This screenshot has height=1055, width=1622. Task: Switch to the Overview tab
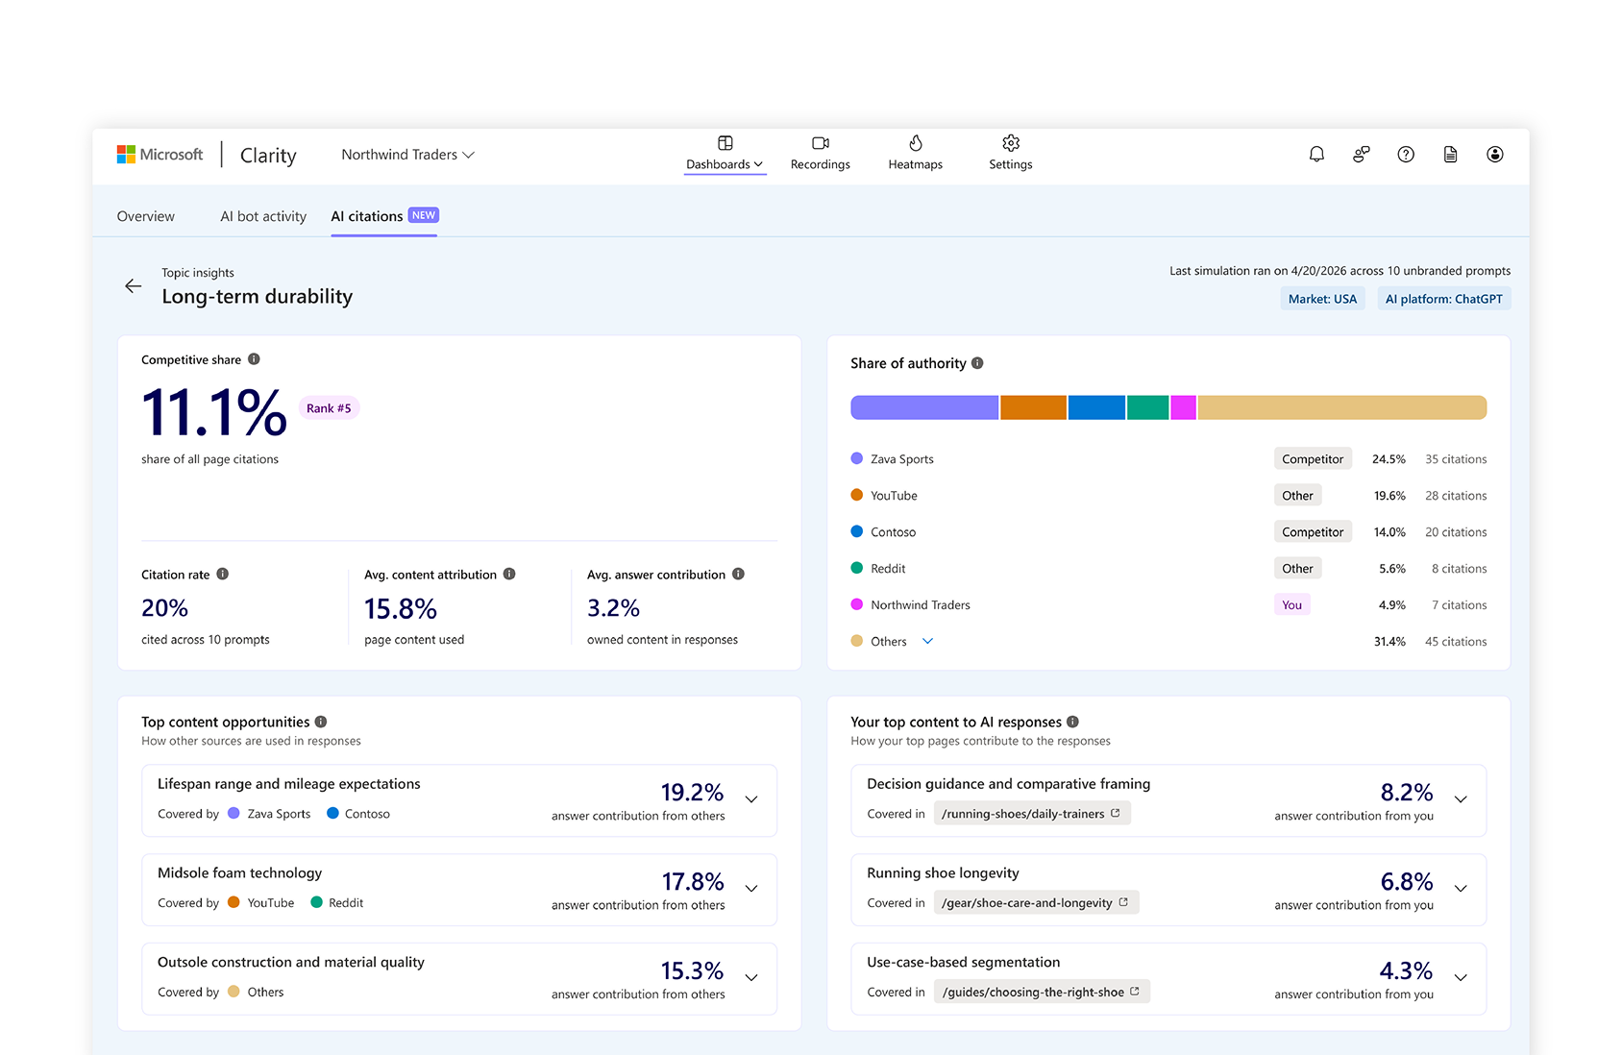pos(145,215)
